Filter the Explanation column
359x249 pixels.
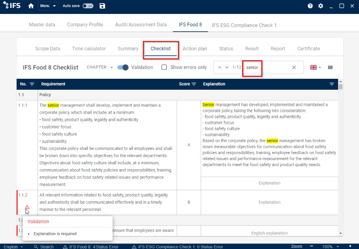(x=332, y=84)
